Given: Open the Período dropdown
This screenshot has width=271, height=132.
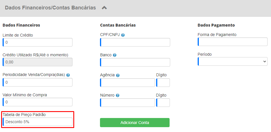Looking at the screenshot, I should 233,61.
